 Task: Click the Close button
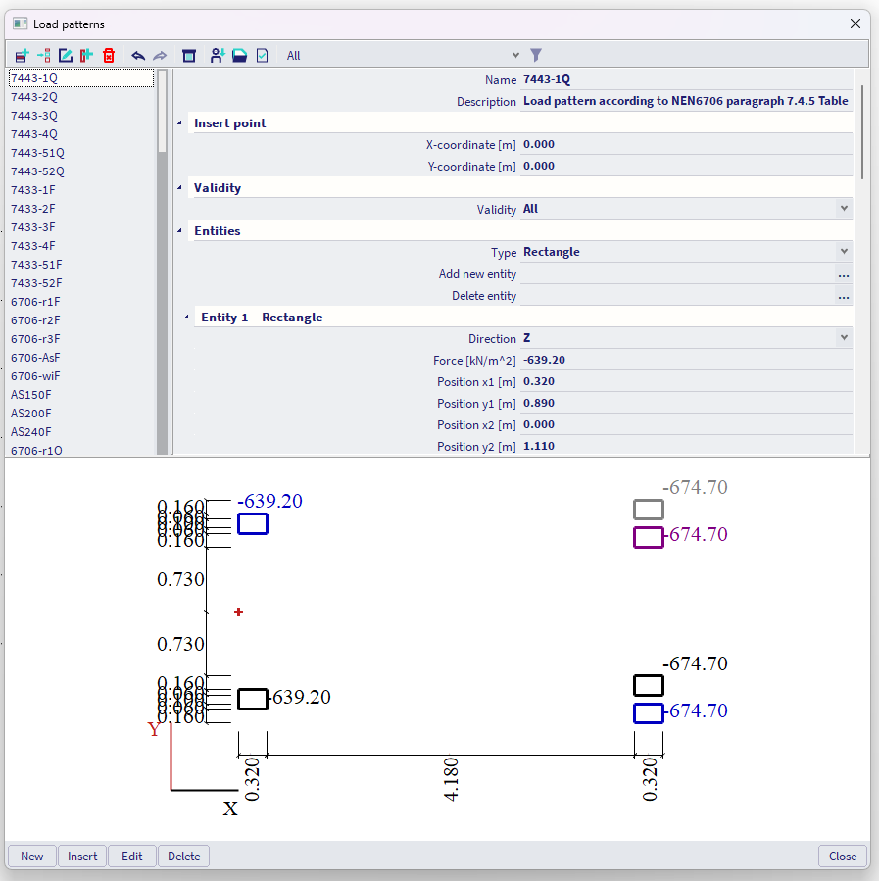[x=843, y=857]
